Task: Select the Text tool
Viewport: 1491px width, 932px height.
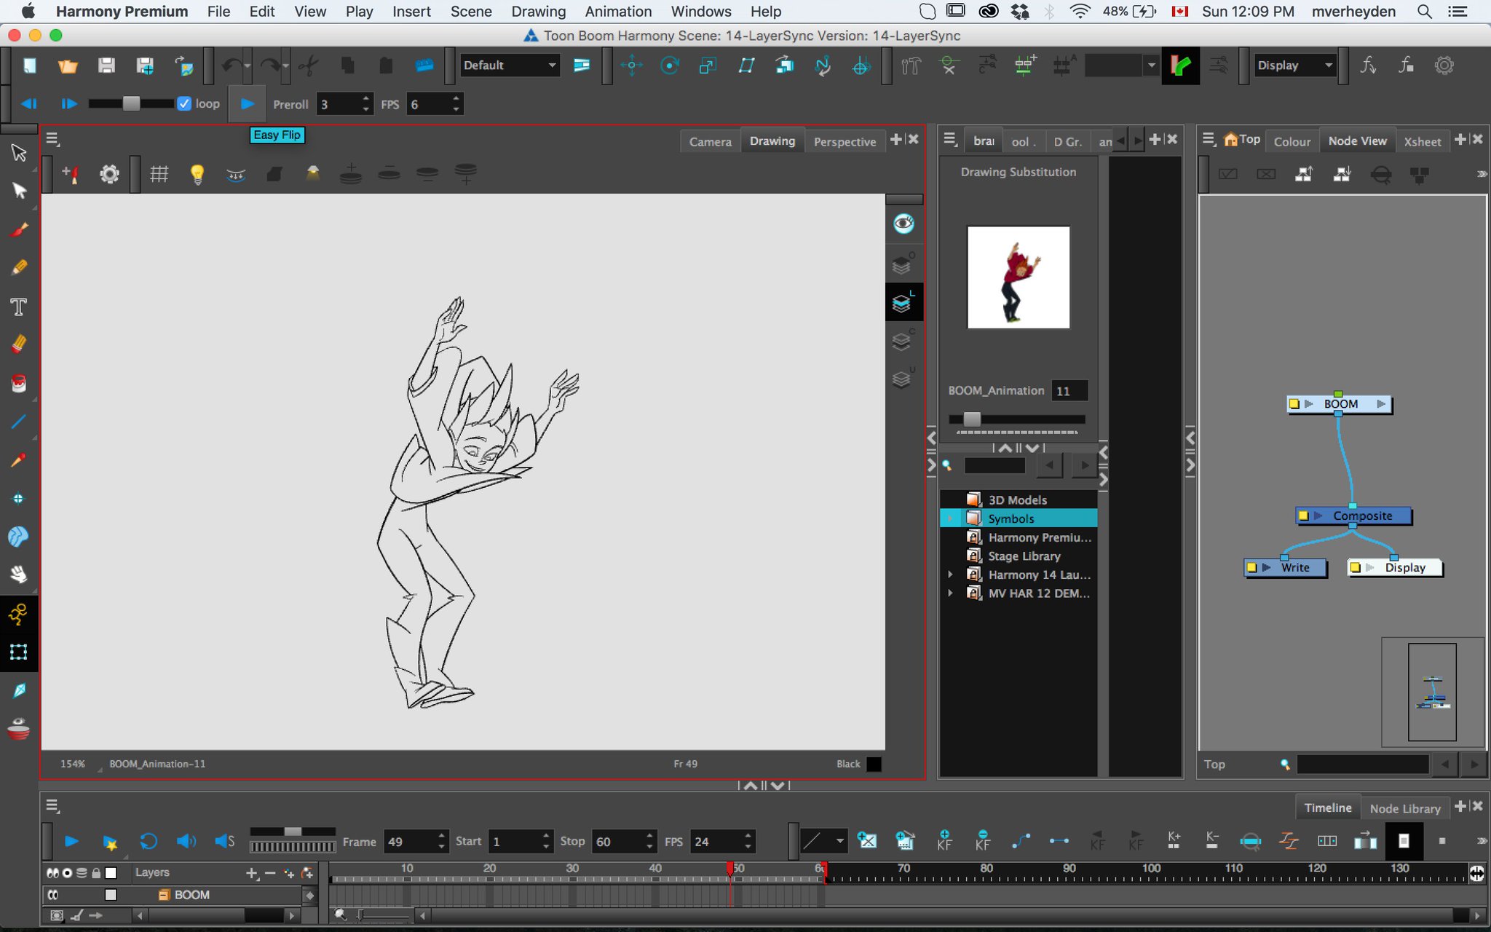Action: point(19,307)
